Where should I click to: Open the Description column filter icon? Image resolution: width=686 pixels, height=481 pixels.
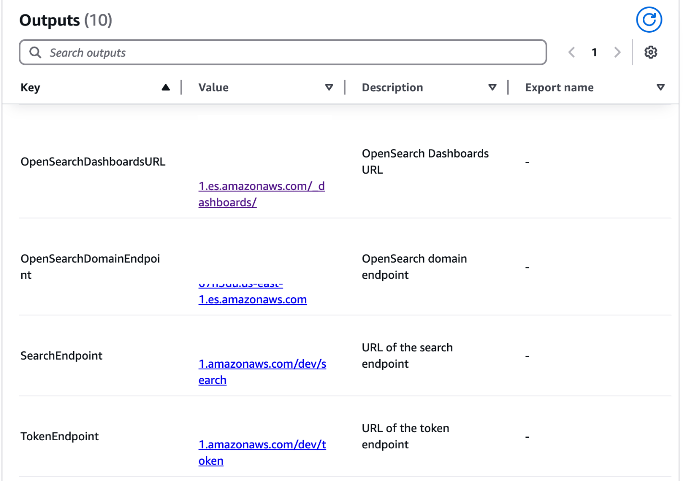pyautogui.click(x=493, y=87)
